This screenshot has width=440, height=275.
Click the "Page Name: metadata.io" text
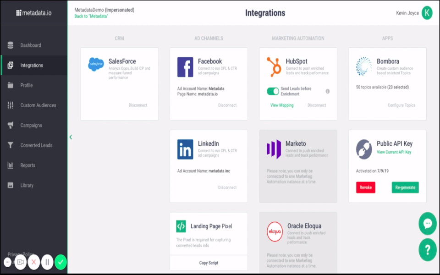197,94
